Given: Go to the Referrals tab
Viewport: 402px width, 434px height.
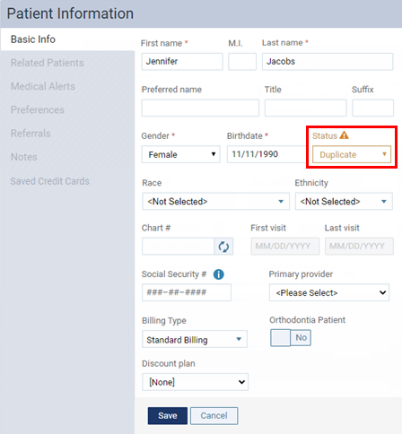Looking at the screenshot, I should (x=31, y=134).
